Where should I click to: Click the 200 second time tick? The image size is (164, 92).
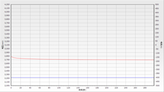pyautogui.click(x=107, y=88)
